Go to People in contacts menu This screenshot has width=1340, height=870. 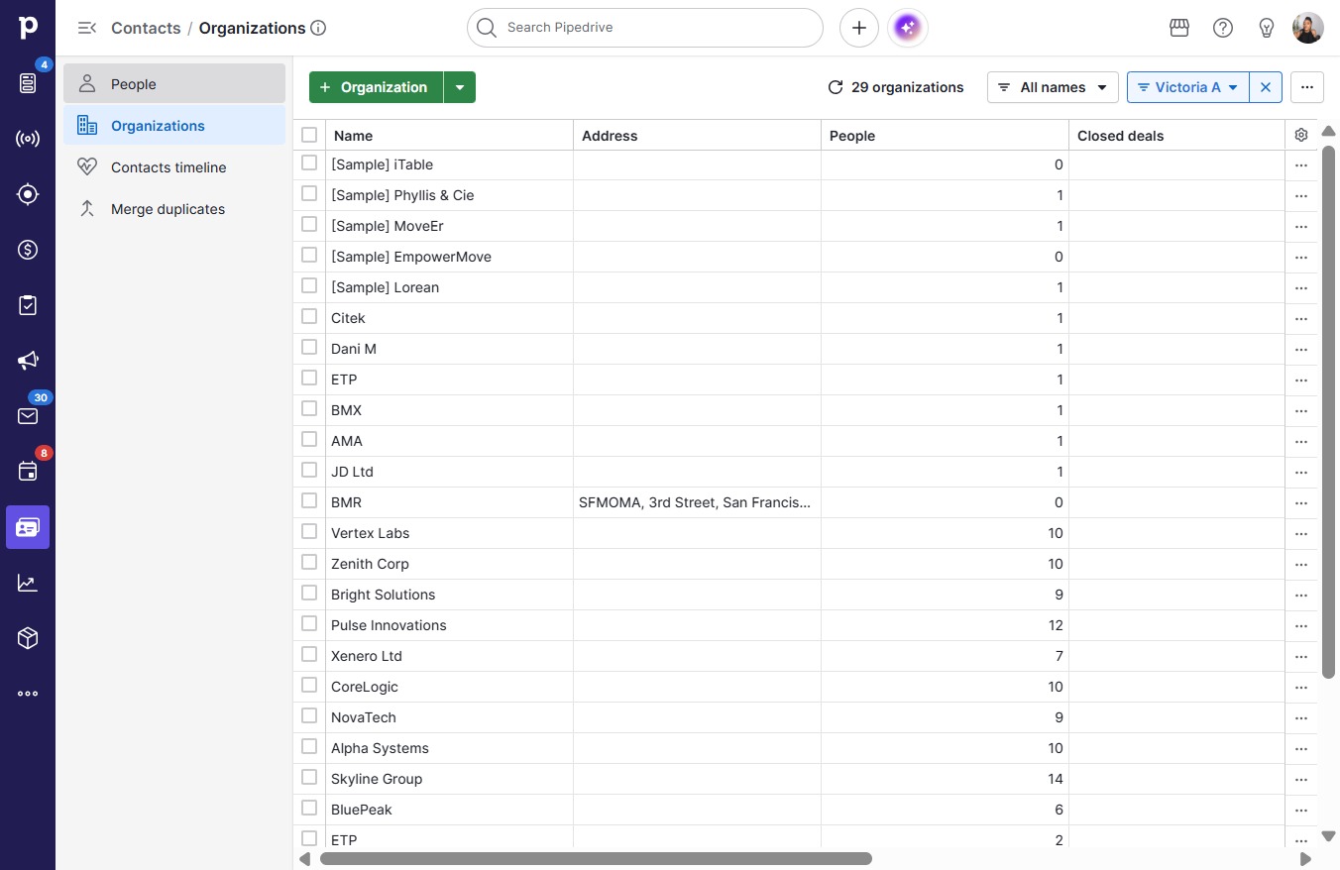click(x=174, y=83)
